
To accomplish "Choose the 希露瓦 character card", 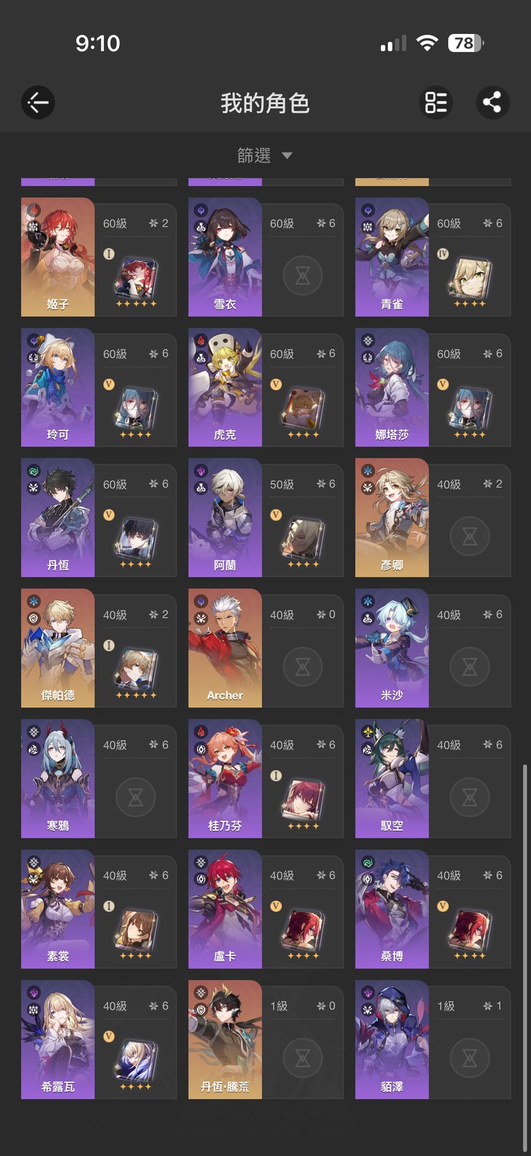I will point(99,1040).
